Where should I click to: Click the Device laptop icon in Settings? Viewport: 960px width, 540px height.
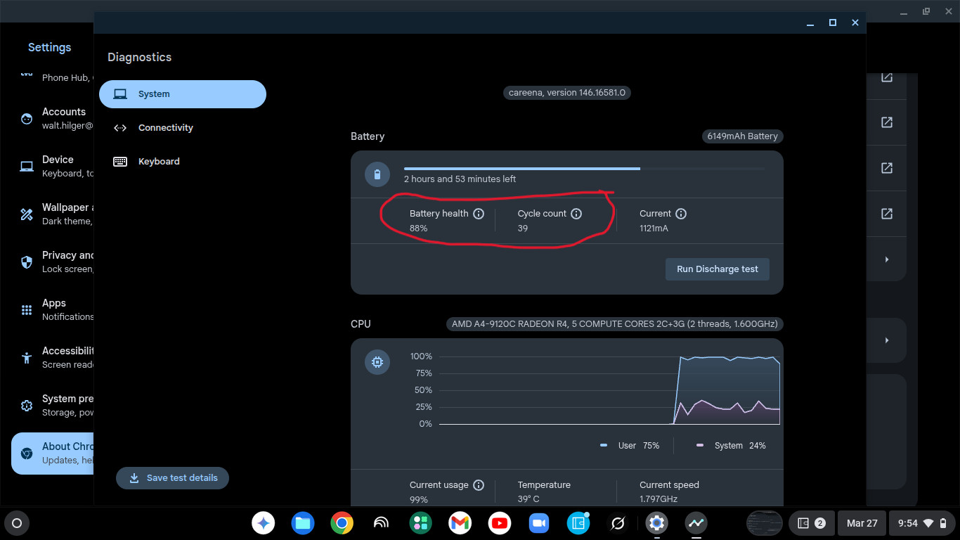click(x=27, y=167)
